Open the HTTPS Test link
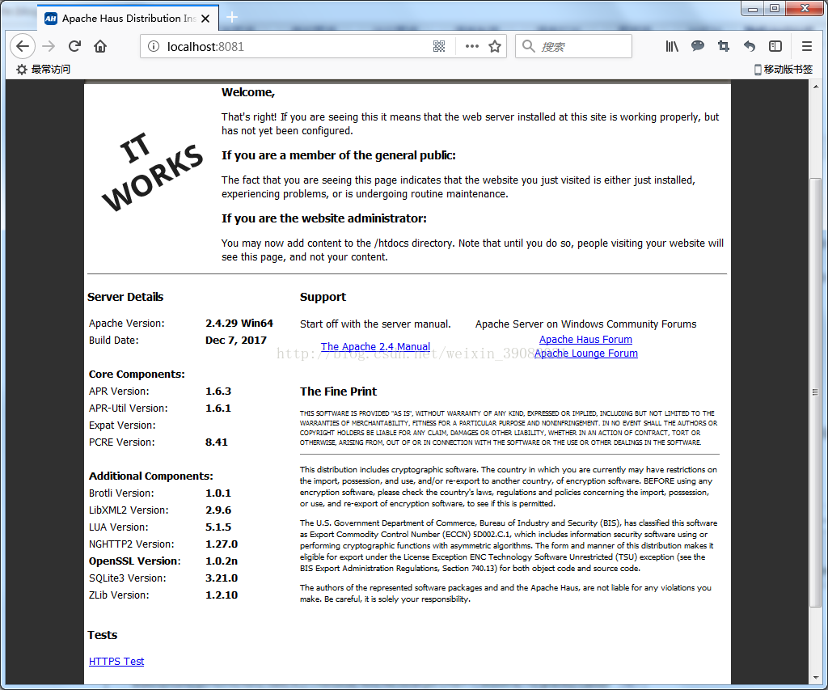The image size is (828, 690). [116, 662]
